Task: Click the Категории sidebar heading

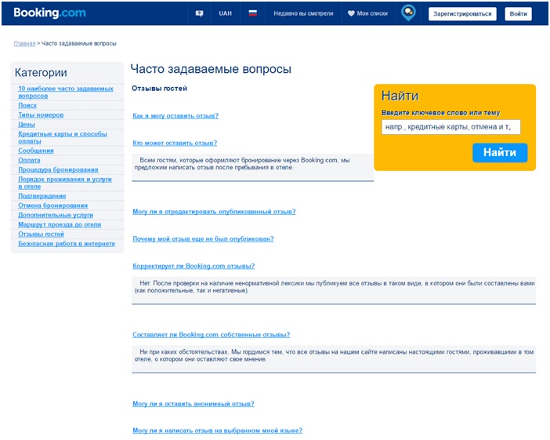Action: (x=41, y=73)
